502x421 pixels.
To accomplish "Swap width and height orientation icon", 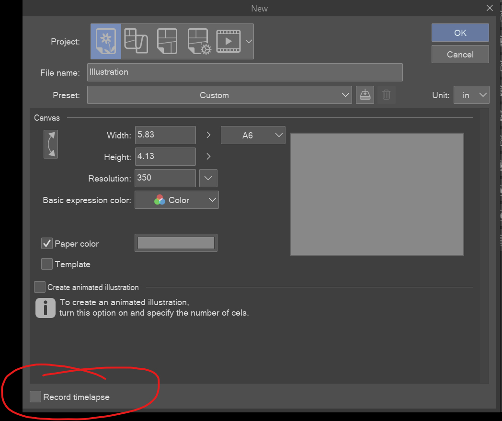I will coord(51,144).
